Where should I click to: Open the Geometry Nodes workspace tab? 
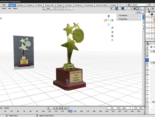102,5
